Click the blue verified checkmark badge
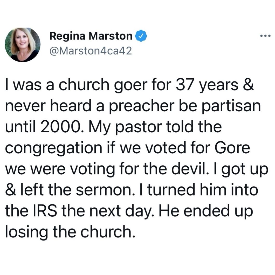The height and width of the screenshot is (275, 275). [141, 36]
